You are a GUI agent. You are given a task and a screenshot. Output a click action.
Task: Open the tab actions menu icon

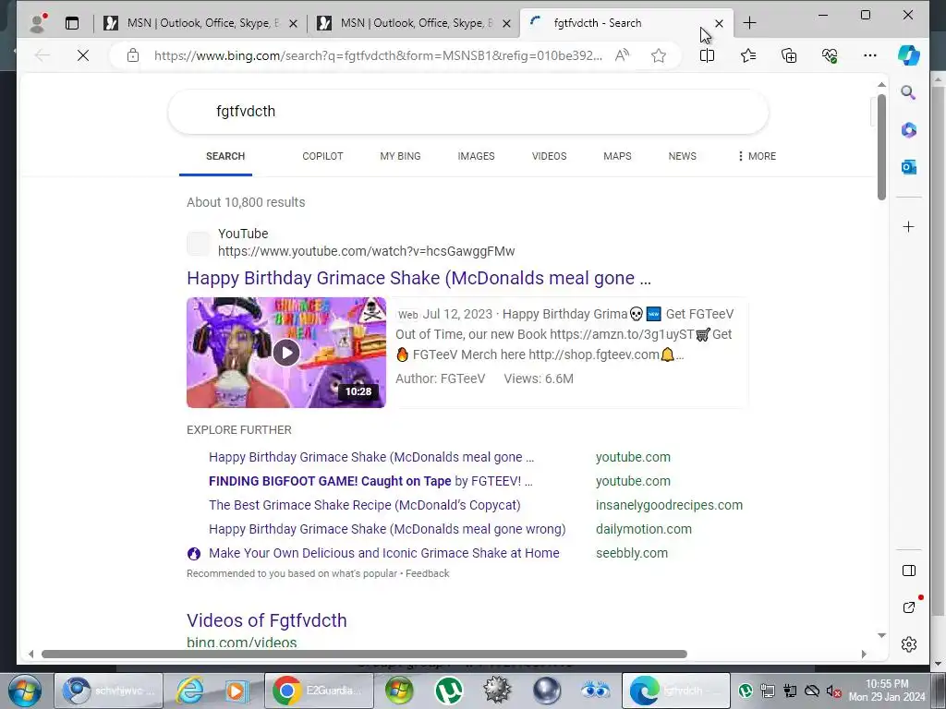click(x=72, y=23)
